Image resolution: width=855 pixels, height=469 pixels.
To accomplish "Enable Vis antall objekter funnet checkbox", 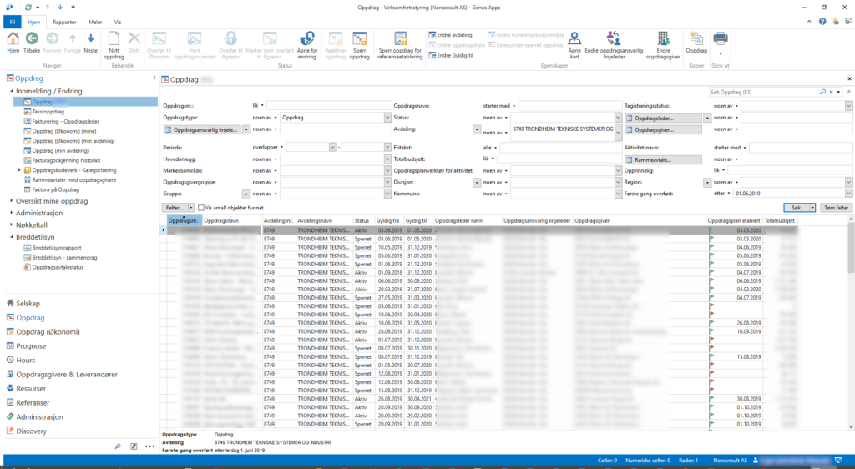I will click(200, 207).
